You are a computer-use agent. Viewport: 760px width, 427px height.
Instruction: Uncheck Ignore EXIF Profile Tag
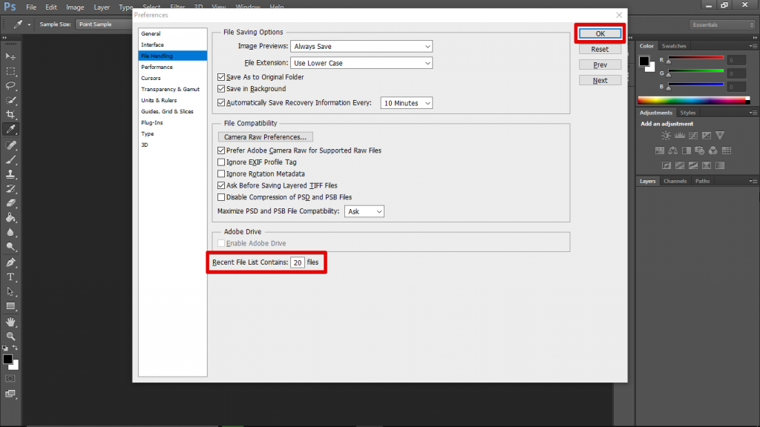click(220, 161)
